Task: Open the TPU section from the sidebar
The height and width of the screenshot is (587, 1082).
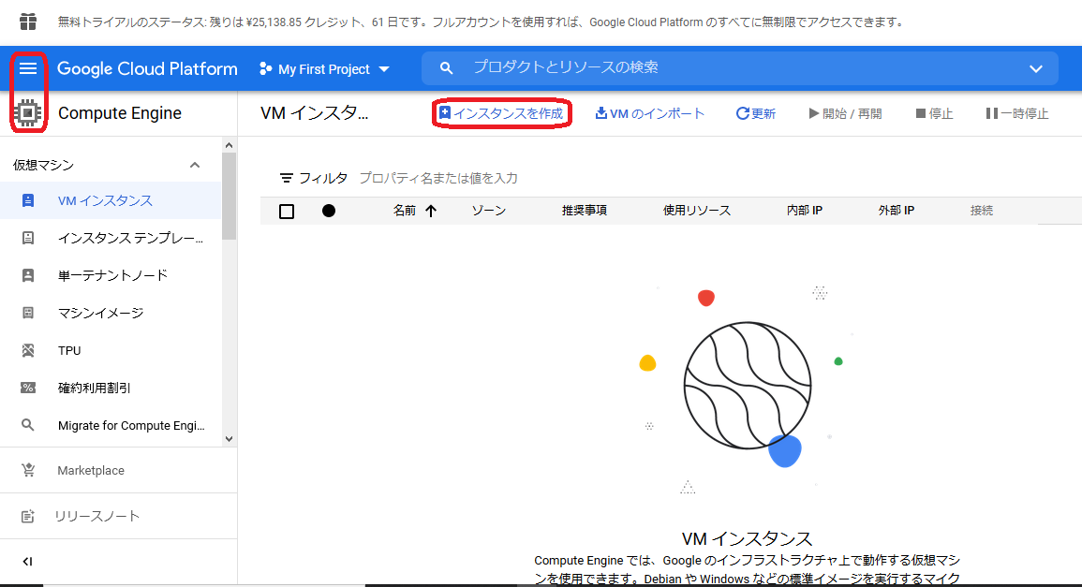Action: [x=30, y=350]
